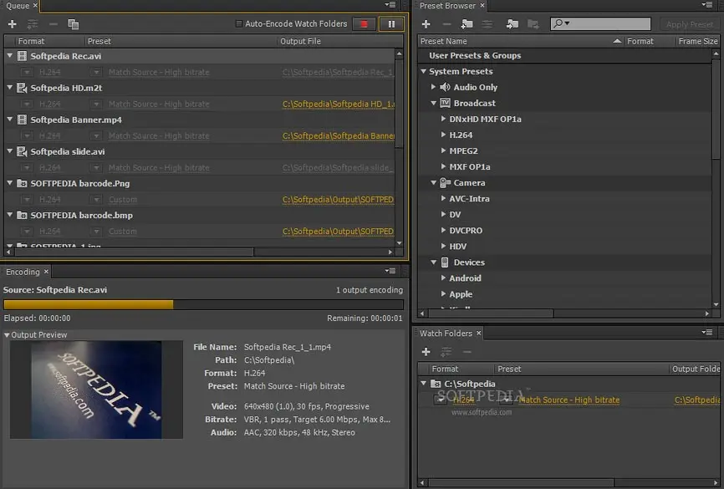
Task: Expand Broadcast H.264 presets
Action: [443, 135]
